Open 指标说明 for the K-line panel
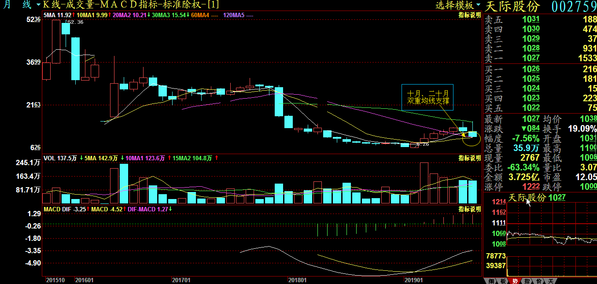The width and height of the screenshot is (597, 284). coord(470,15)
